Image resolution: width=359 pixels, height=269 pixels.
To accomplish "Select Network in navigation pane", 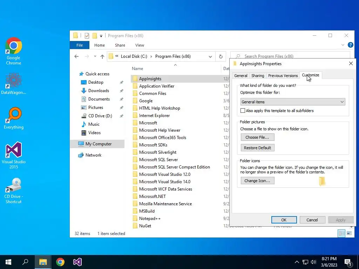I will tap(93, 155).
